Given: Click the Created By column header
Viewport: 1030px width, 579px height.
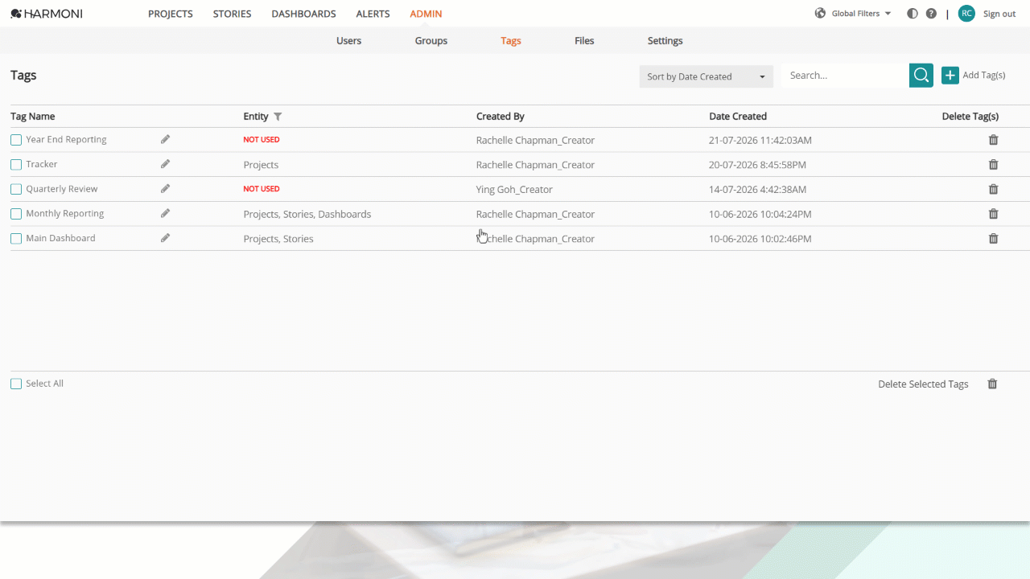Looking at the screenshot, I should tap(501, 117).
